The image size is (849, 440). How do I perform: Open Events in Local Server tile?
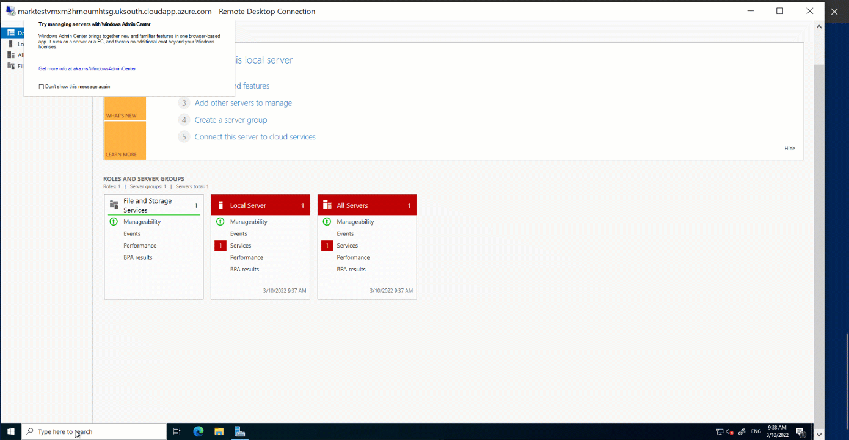click(239, 233)
